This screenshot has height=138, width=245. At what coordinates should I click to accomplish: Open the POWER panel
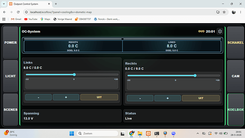10,42
